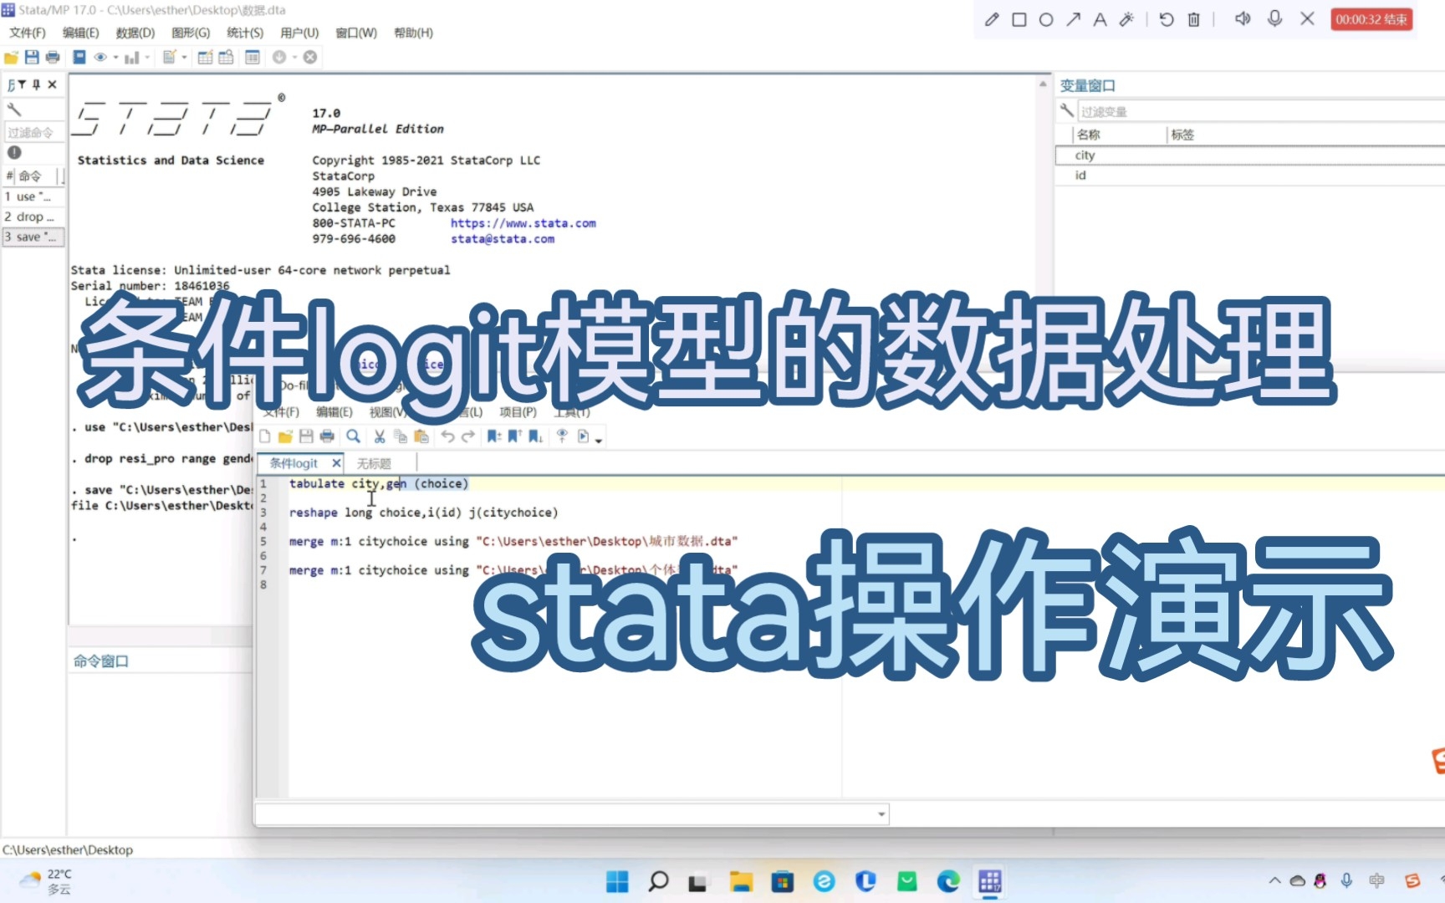Click the execute do-file run icon
This screenshot has width=1445, height=903.
click(x=584, y=436)
